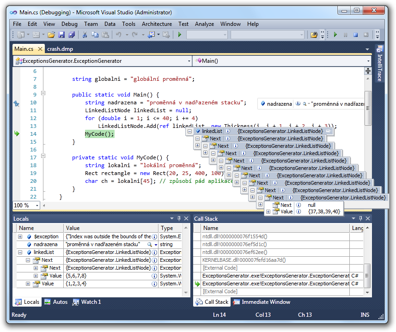Click the Lang column header in Call Stack

[x=357, y=228]
